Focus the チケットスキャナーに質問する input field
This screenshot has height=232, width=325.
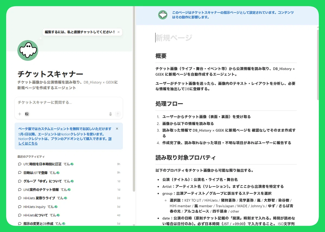pos(69,103)
